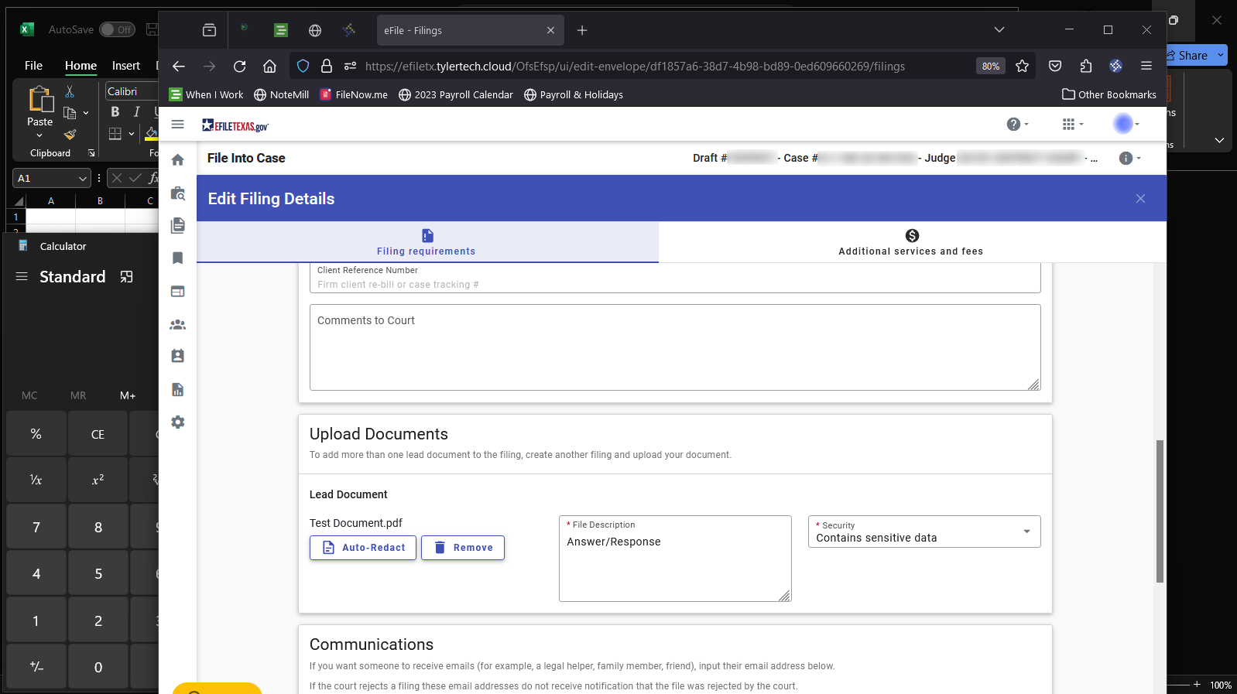This screenshot has height=694, width=1237.
Task: Expand the user avatar account menu
Action: point(1124,124)
